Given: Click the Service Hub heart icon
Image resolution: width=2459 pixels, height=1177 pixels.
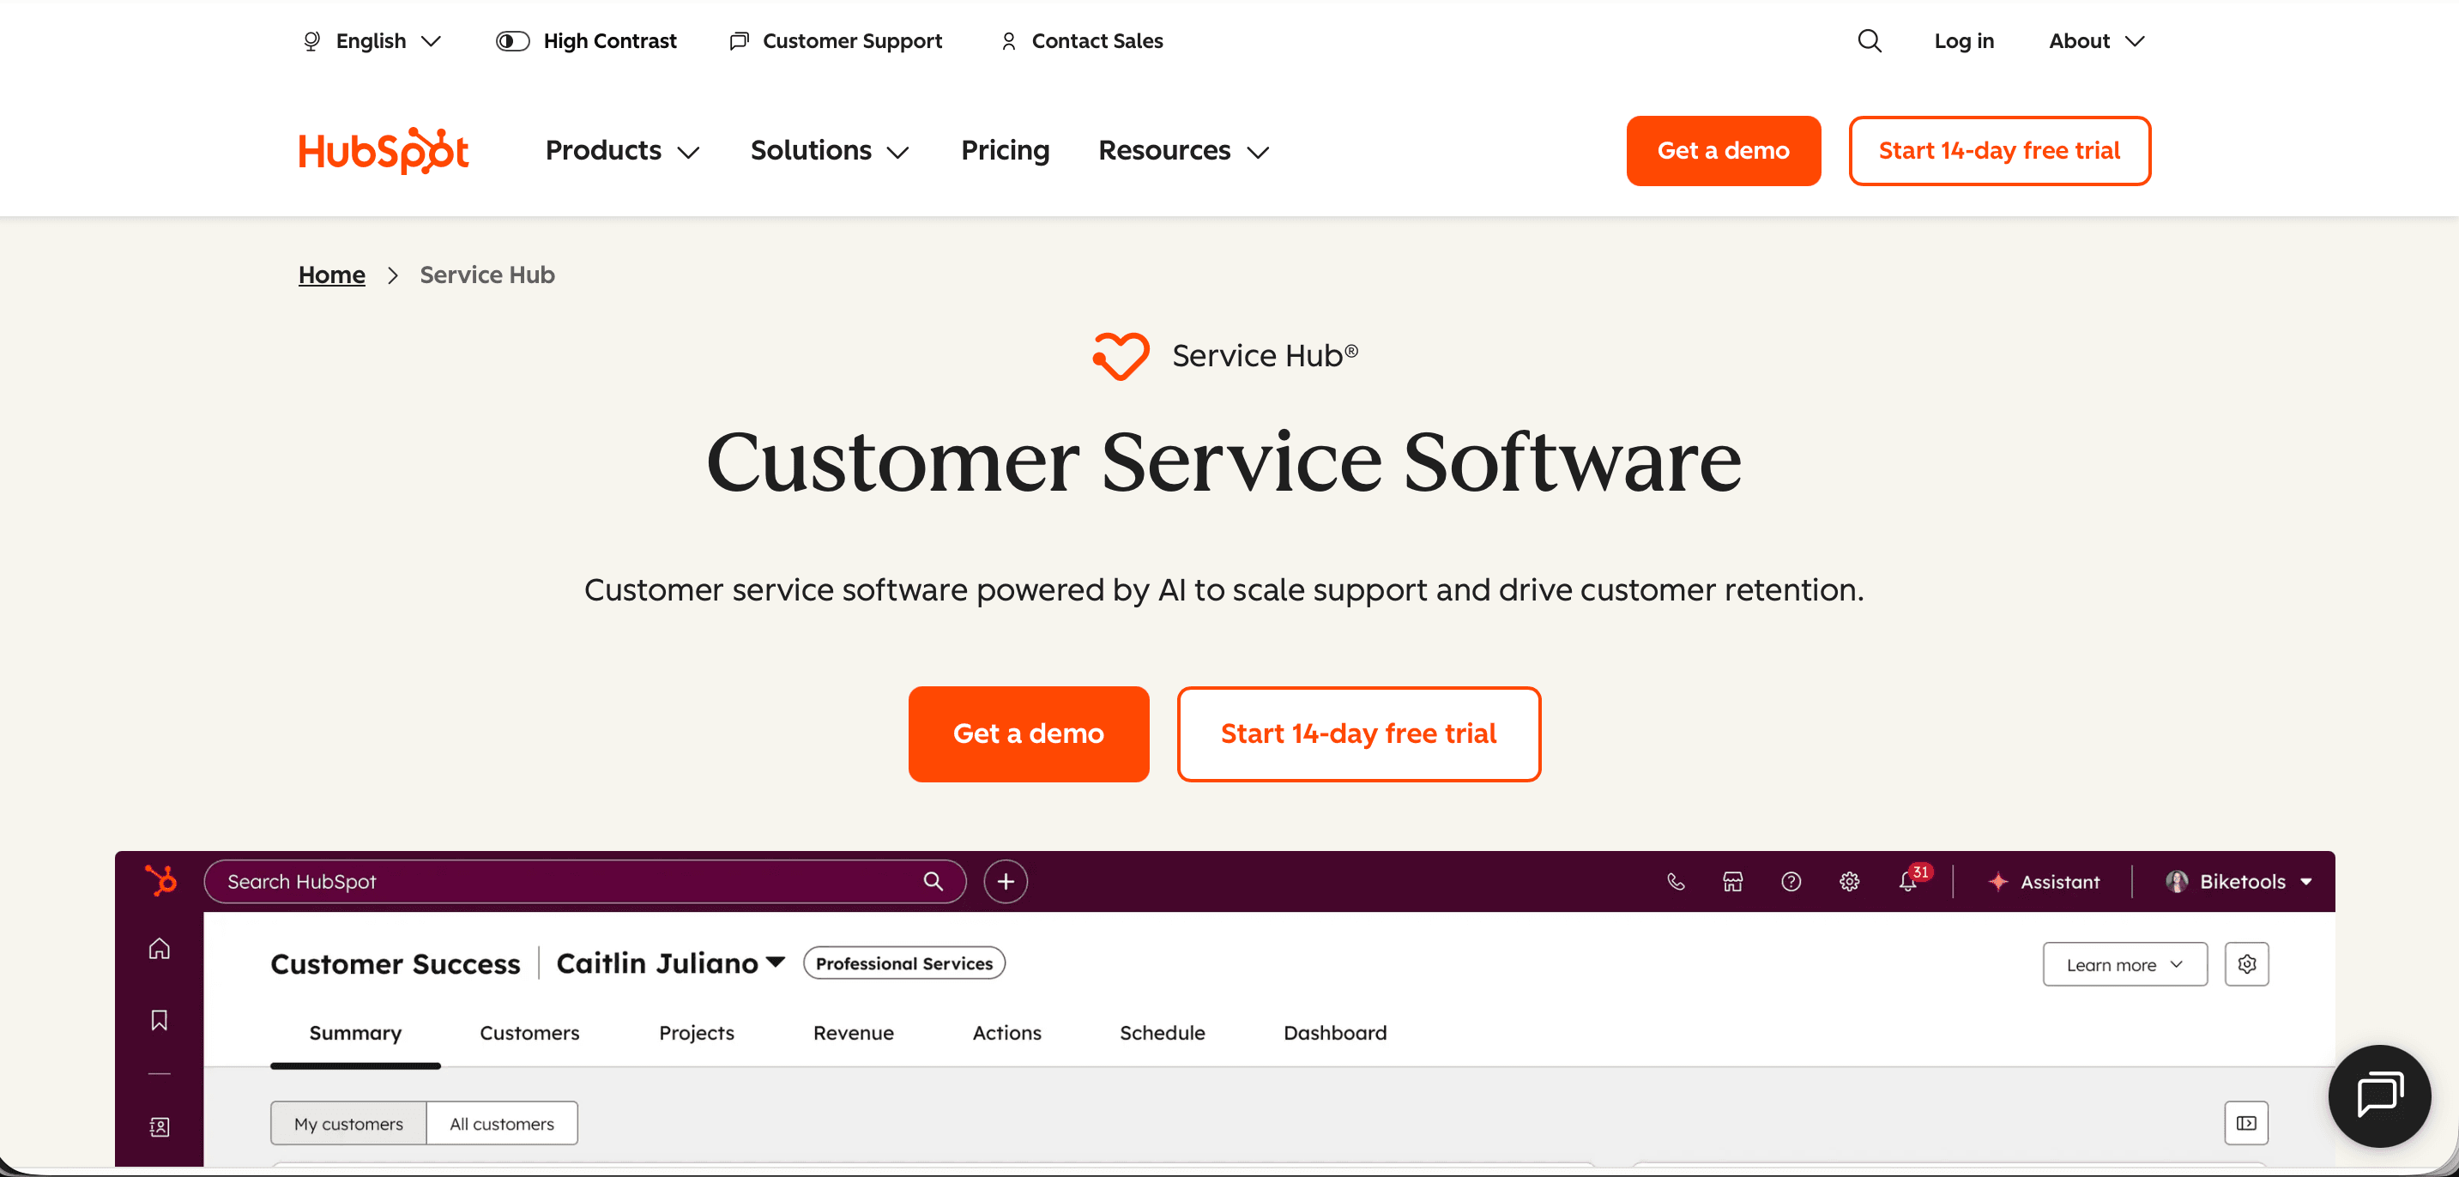Looking at the screenshot, I should pos(1121,355).
